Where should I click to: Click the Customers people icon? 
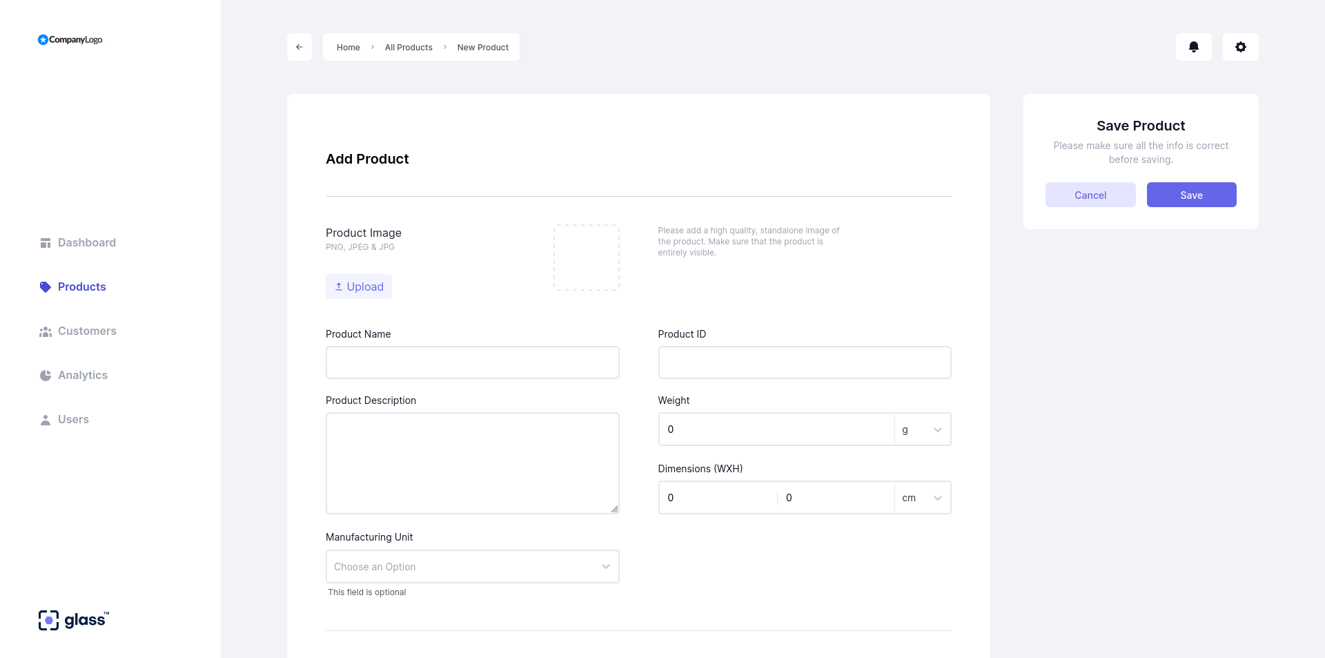pyautogui.click(x=46, y=331)
